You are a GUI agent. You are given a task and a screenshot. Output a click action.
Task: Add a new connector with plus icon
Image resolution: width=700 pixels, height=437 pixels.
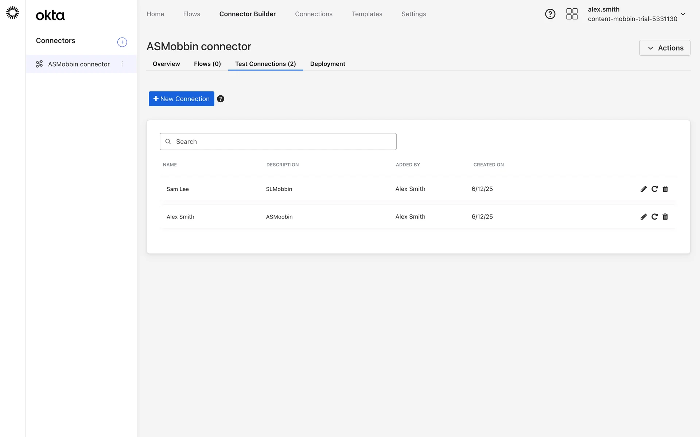click(122, 42)
